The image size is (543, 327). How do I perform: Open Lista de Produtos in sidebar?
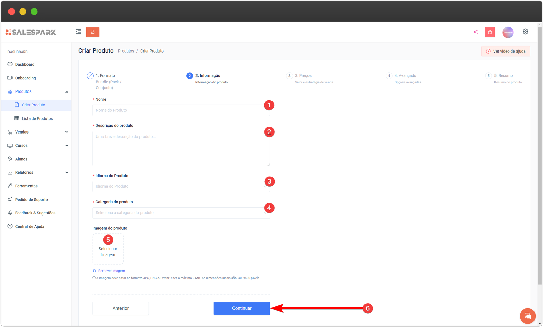tap(37, 119)
